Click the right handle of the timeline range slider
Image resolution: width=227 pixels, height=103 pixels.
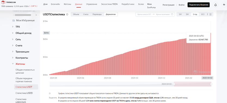click(x=211, y=84)
